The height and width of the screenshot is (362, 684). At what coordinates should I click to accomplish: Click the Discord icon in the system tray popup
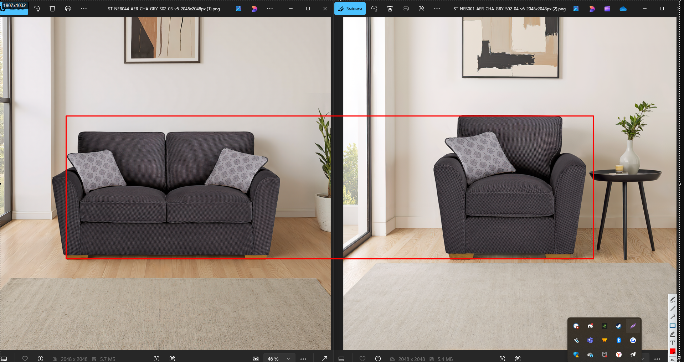click(590, 326)
